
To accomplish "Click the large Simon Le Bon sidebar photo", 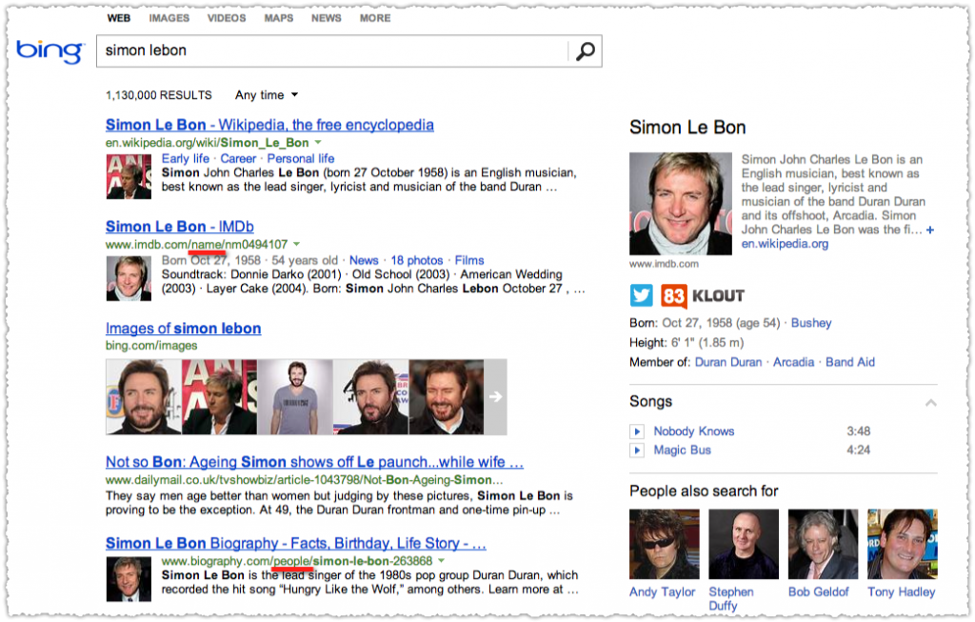I will pyautogui.click(x=681, y=204).
